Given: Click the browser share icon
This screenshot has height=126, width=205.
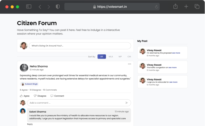Looking at the screenshot, I should click(x=175, y=7).
